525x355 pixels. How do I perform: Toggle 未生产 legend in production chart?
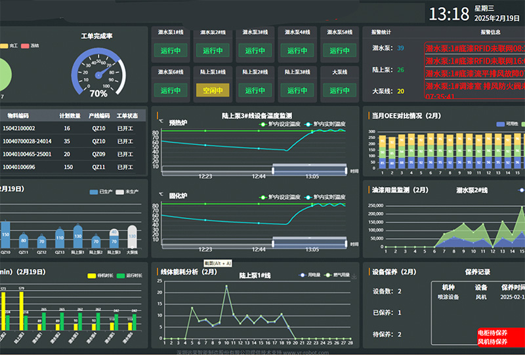click(127, 192)
